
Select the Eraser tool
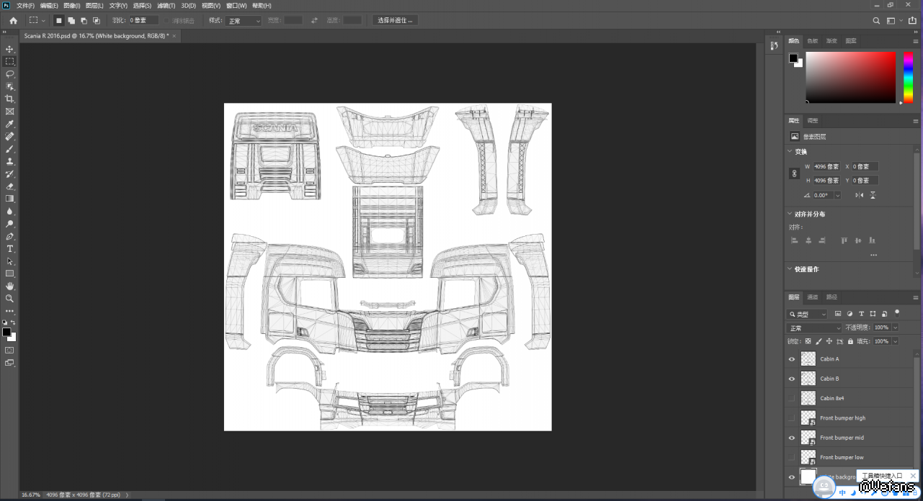pyautogui.click(x=10, y=186)
